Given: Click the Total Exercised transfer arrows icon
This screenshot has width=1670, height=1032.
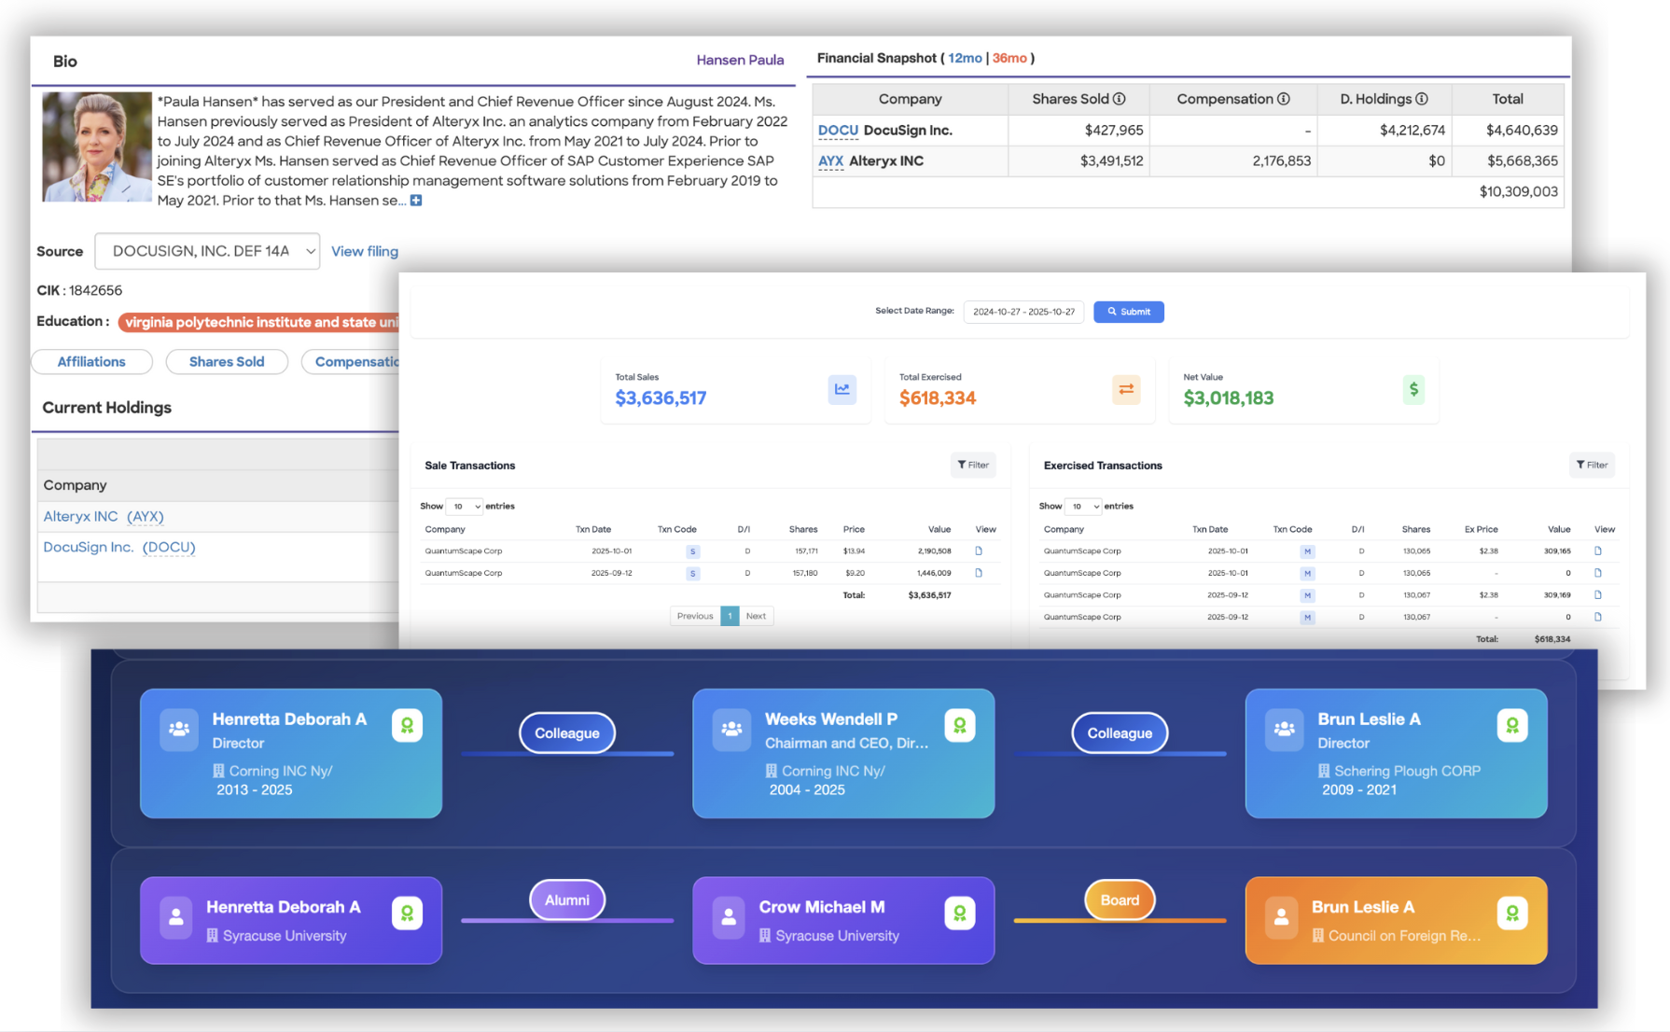Looking at the screenshot, I should 1126,389.
